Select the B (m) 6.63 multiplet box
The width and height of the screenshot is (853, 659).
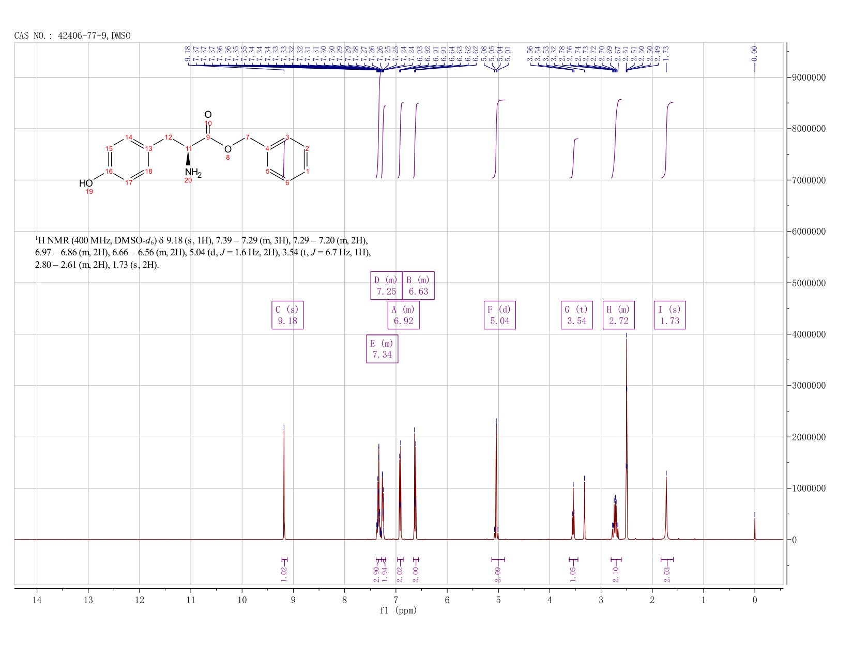418,285
